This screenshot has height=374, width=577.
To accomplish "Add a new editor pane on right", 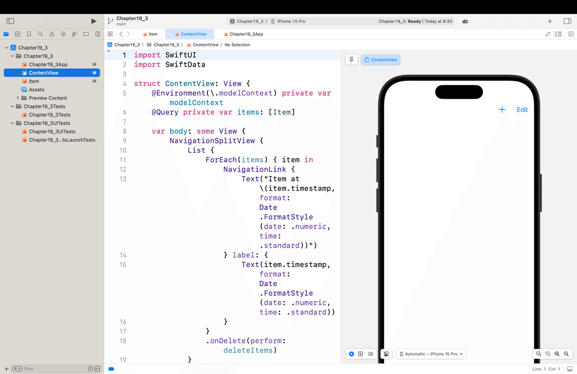I will (571, 34).
